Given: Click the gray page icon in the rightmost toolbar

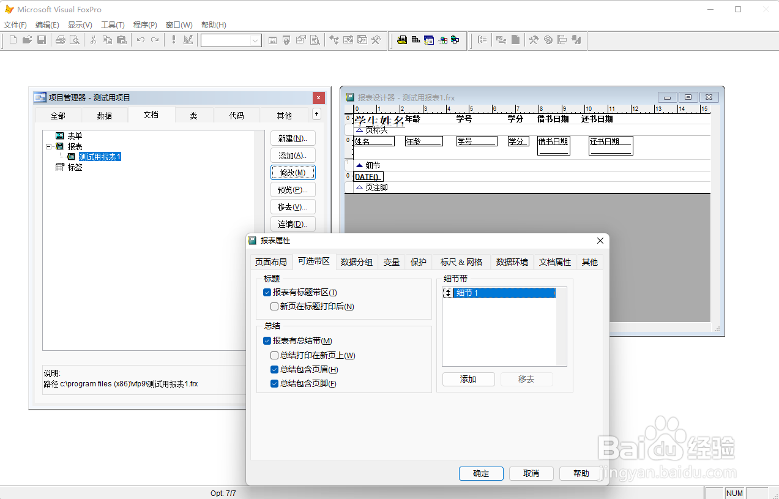Looking at the screenshot, I should pyautogui.click(x=516, y=40).
